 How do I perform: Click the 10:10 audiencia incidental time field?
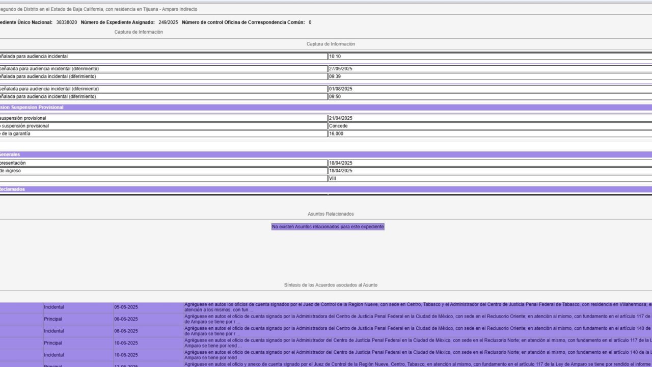coord(489,57)
